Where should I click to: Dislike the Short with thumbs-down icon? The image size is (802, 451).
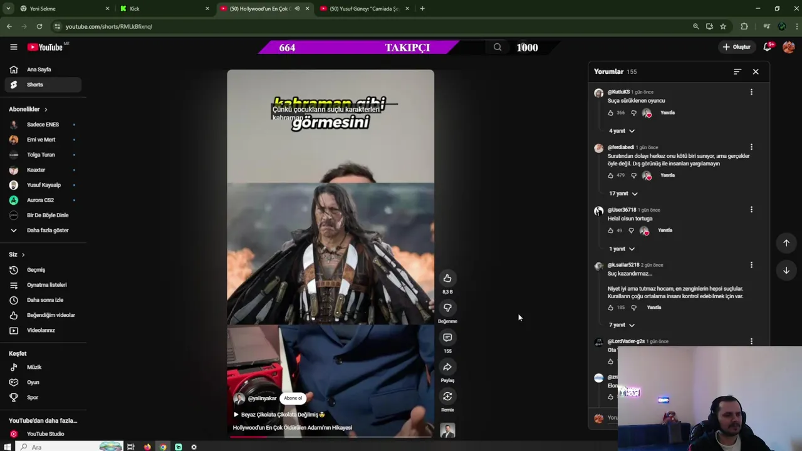(x=447, y=308)
